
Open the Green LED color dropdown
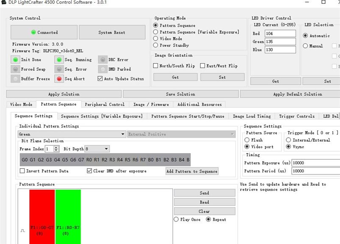[x=72, y=134]
